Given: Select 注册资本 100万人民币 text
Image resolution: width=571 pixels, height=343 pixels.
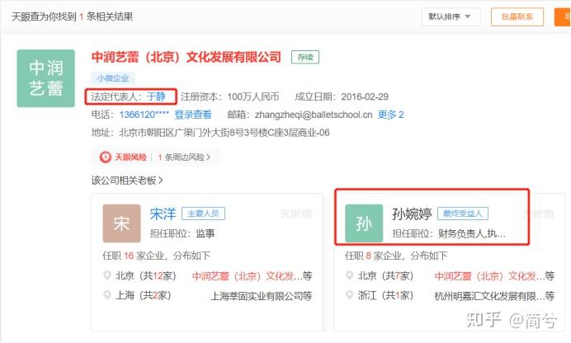Looking at the screenshot, I should (229, 96).
